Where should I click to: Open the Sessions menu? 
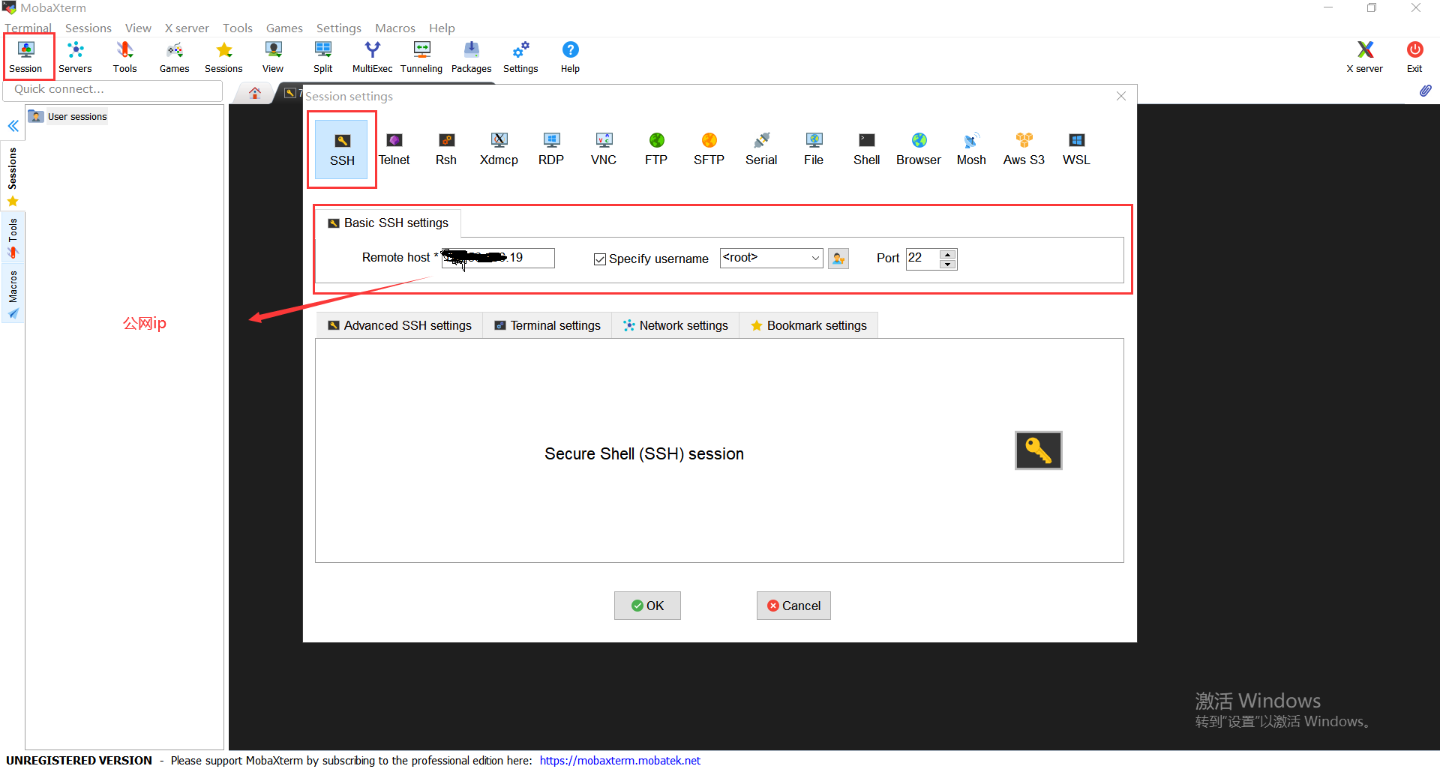[x=88, y=28]
